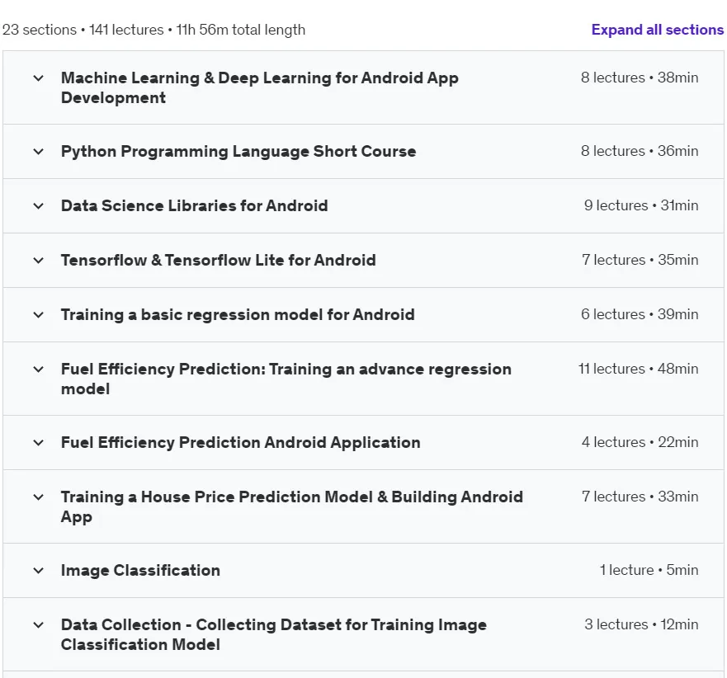Select Fuel Efficiency Prediction Android Application title

[241, 443]
